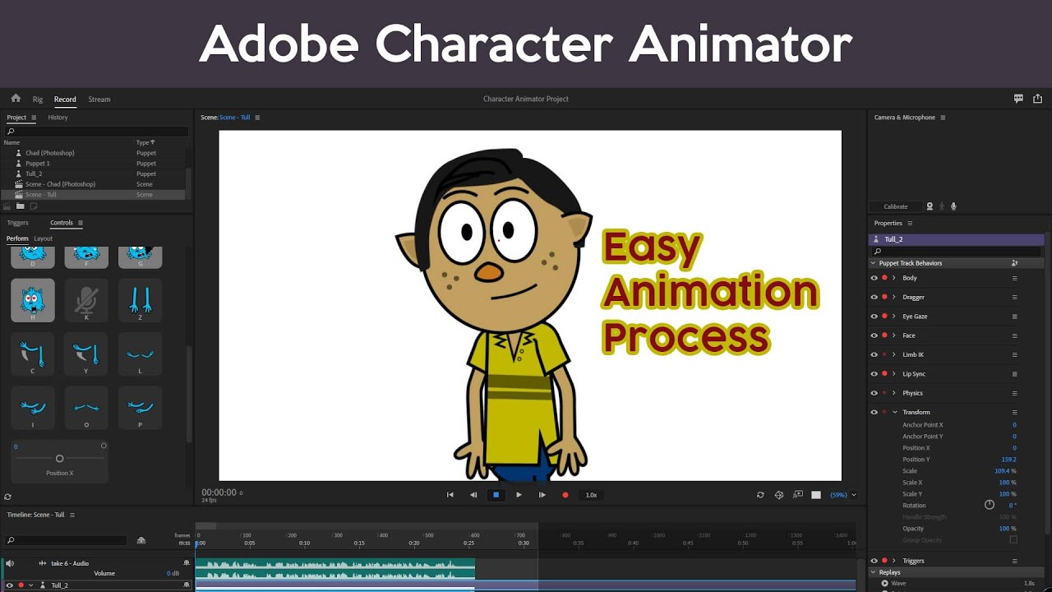Expand the Dragger behavior parameters
Image resolution: width=1052 pixels, height=592 pixels.
click(894, 297)
